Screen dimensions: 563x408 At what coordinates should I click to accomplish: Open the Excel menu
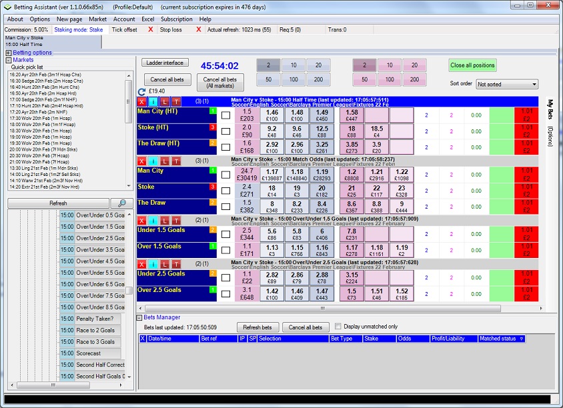click(147, 19)
